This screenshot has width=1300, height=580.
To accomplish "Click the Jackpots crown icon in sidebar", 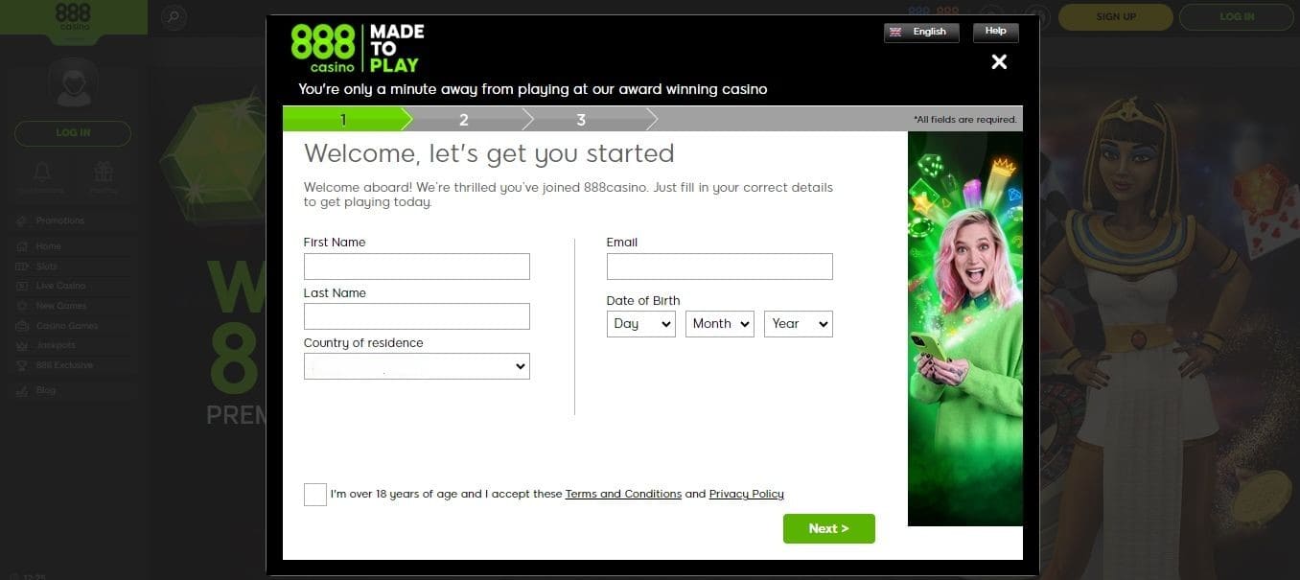I will 22,345.
